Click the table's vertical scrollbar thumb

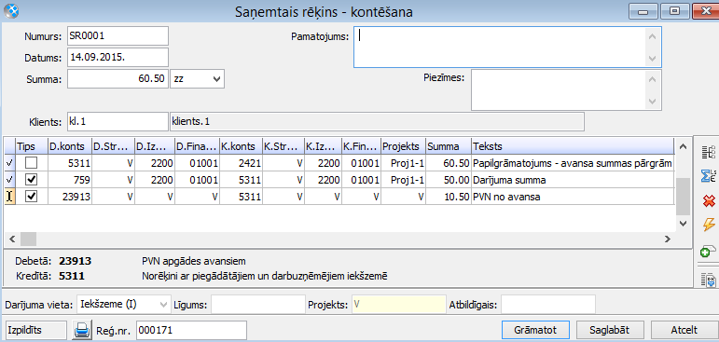(x=683, y=197)
